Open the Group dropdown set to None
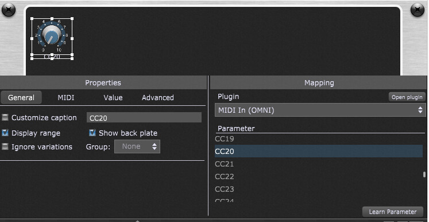The width and height of the screenshot is (429, 222). (x=137, y=146)
